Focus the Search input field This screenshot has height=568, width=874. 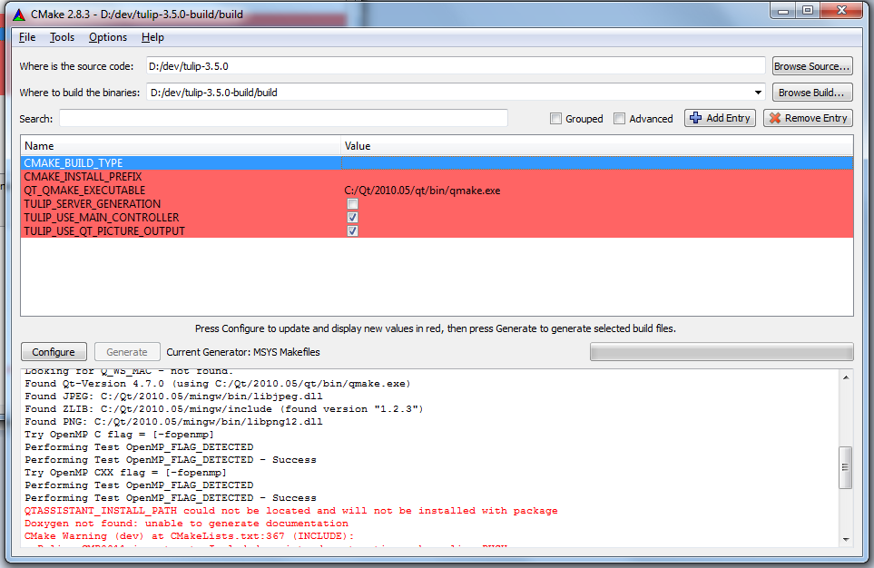click(x=283, y=118)
